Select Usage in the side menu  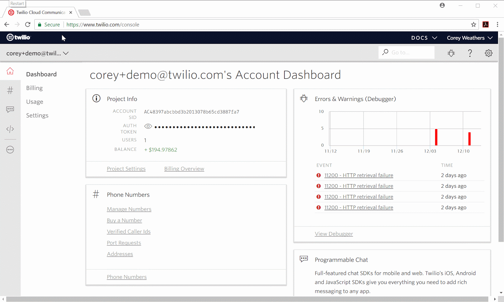pyautogui.click(x=35, y=102)
